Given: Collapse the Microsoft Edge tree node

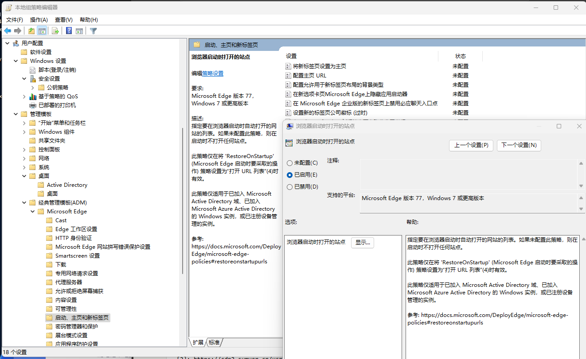Looking at the screenshot, I should coord(32,212).
